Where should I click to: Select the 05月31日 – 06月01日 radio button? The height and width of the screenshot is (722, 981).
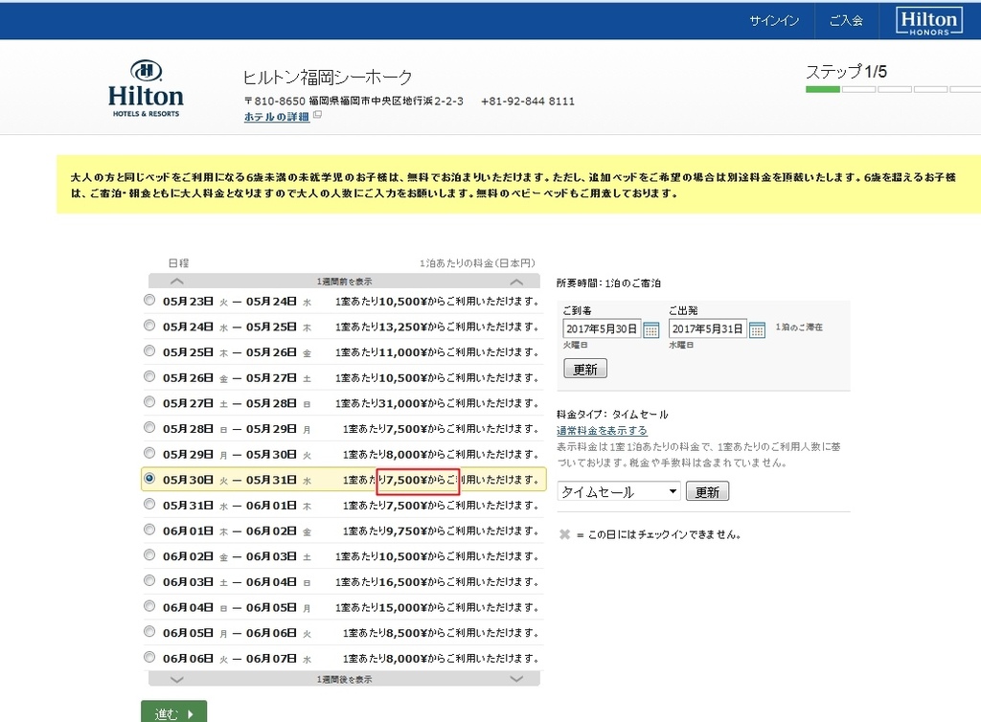pyautogui.click(x=149, y=505)
